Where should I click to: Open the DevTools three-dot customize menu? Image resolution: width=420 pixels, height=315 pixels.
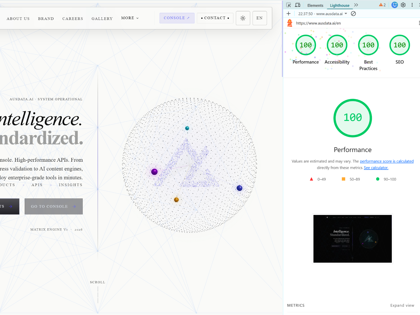click(x=412, y=5)
